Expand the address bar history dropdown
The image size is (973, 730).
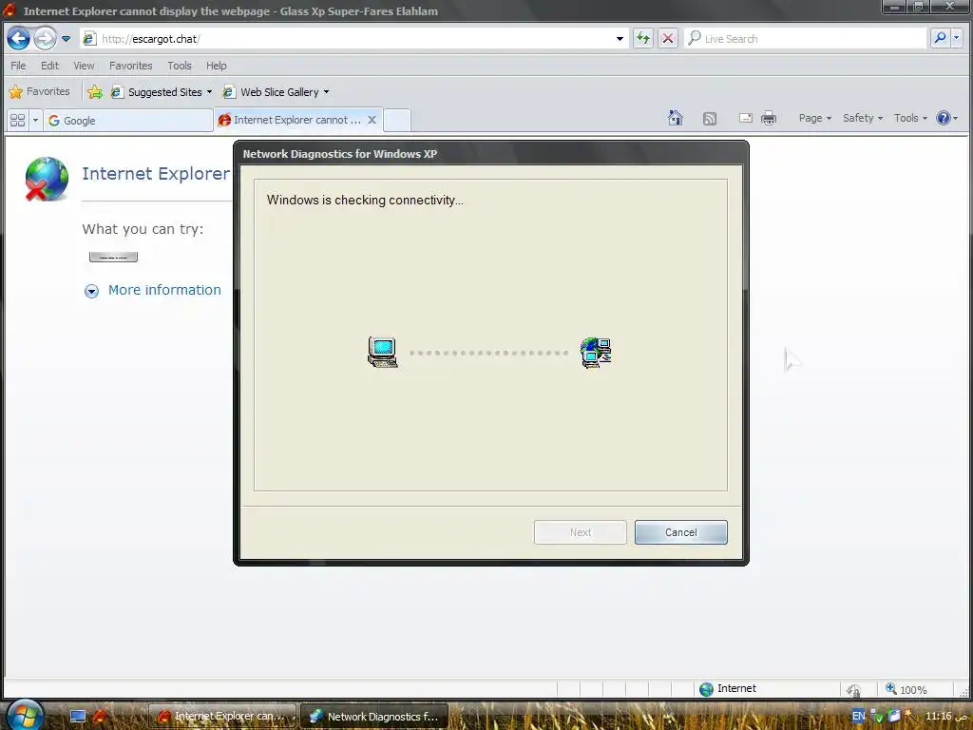click(x=620, y=38)
